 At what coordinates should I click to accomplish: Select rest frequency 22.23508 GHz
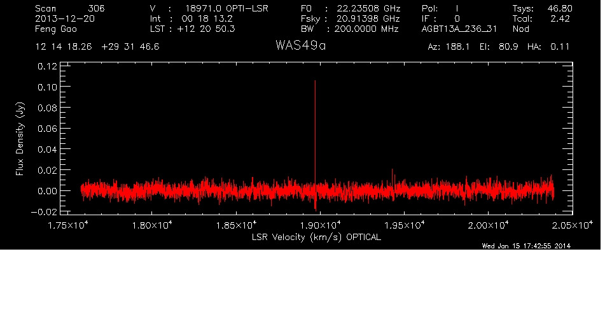[x=368, y=8]
